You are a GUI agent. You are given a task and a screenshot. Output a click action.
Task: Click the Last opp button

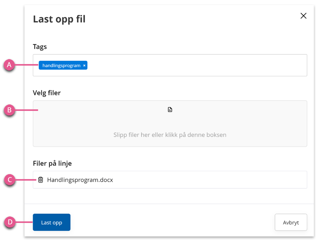pos(51,222)
